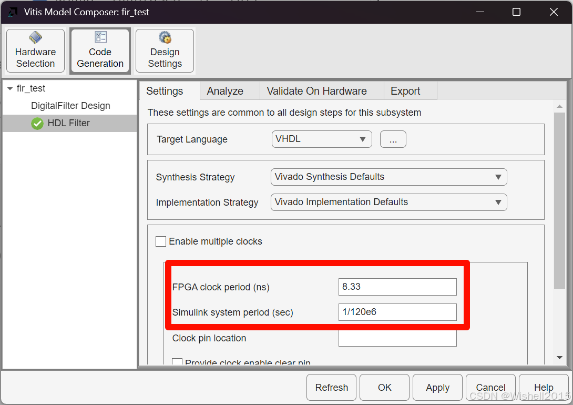
Task: Enable multiple clocks checkbox
Action: point(161,241)
